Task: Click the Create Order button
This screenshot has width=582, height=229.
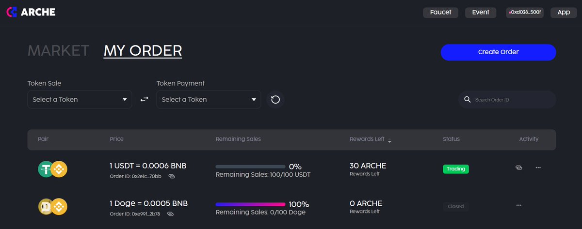Action: tap(498, 52)
